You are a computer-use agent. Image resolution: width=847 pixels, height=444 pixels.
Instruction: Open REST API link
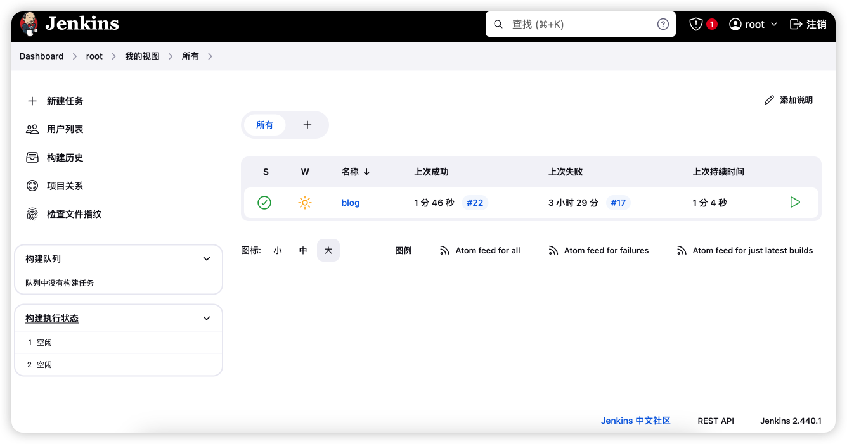716,421
